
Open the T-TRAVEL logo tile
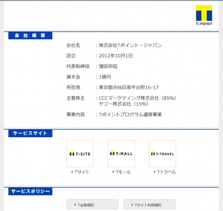pyautogui.click(x=162, y=153)
